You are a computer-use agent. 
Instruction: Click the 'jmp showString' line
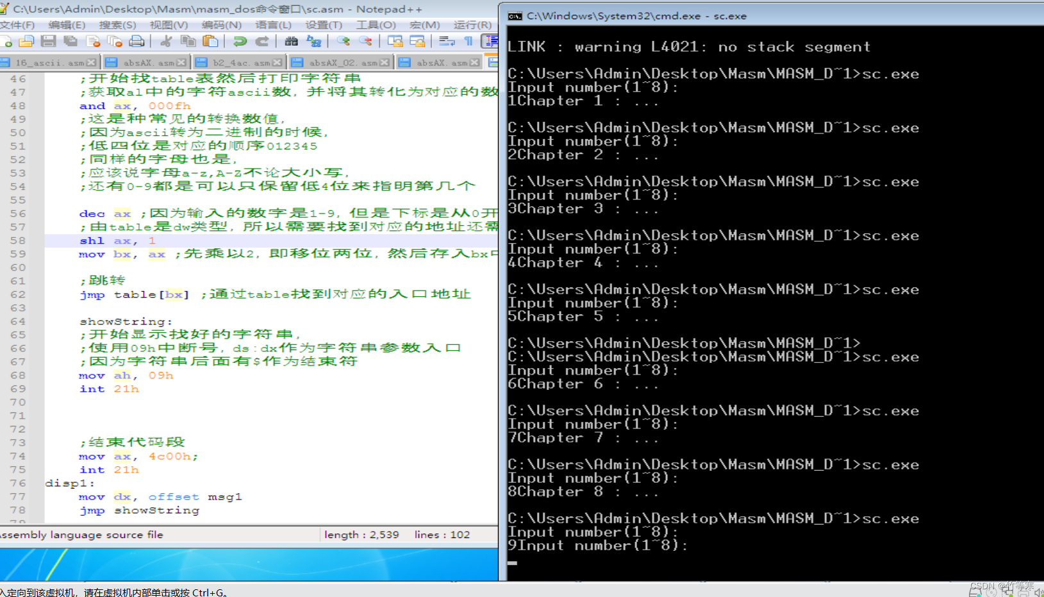click(139, 510)
